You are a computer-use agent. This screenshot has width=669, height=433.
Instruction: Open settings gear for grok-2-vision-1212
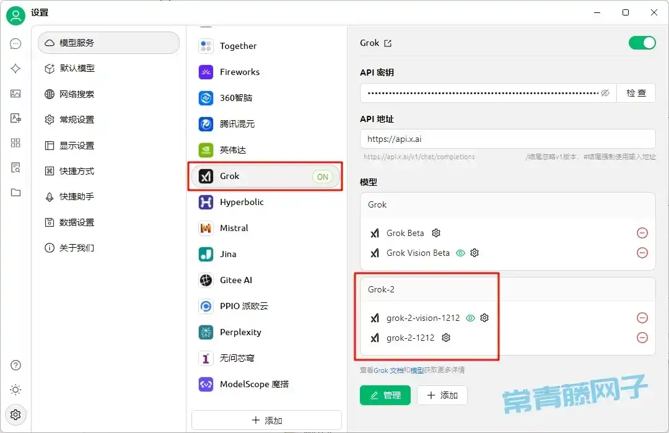point(484,318)
